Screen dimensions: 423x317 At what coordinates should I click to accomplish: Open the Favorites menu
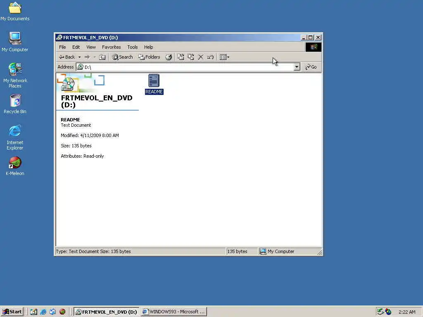112,47
